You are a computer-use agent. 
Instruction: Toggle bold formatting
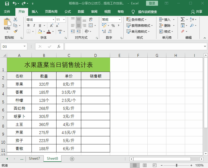(x=28, y=25)
